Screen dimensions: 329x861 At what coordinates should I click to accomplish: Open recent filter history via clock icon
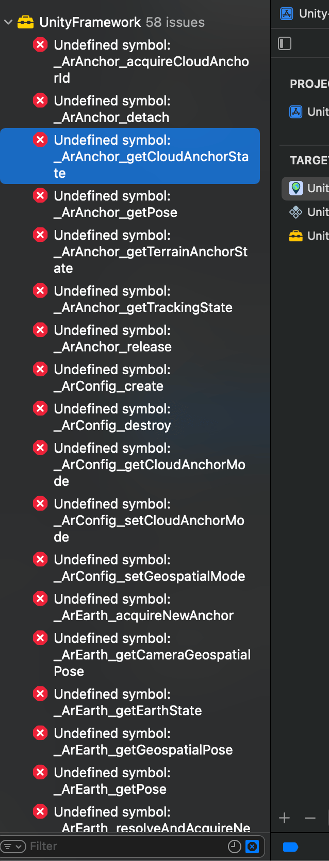235,846
